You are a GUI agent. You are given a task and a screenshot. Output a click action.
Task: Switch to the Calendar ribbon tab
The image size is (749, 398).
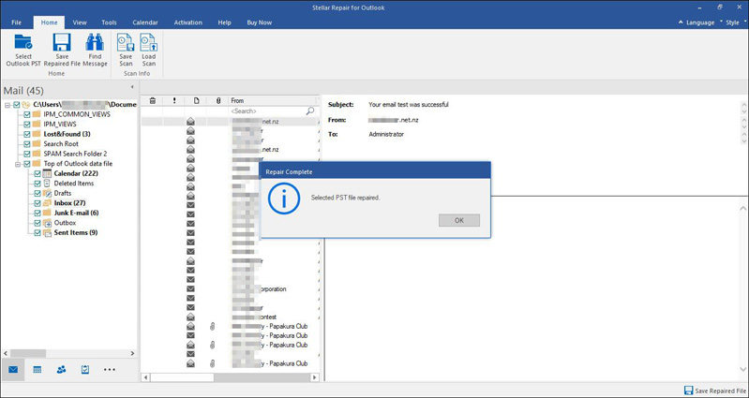point(145,22)
